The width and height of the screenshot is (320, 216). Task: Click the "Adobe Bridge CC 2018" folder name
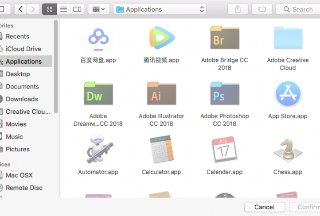tap(225, 64)
